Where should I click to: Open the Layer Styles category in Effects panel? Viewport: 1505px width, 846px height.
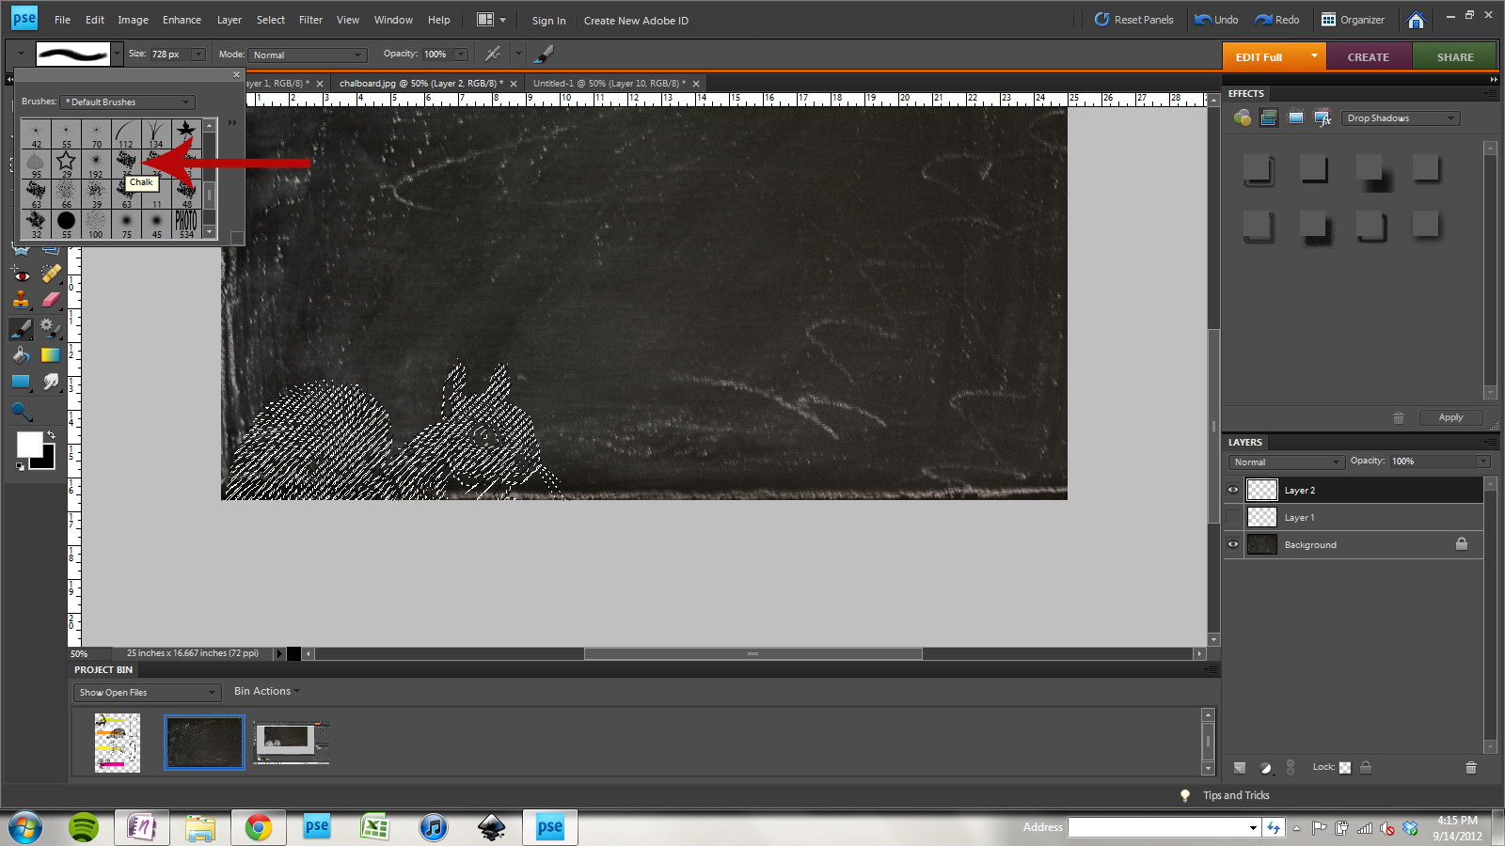tap(1323, 117)
